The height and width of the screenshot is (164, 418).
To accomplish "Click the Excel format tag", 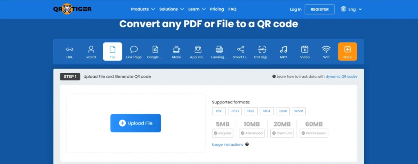I will [x=282, y=111].
